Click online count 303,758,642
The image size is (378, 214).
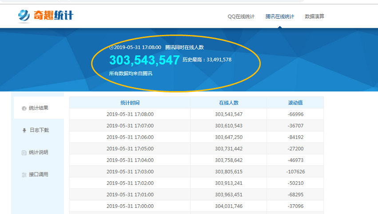[229, 160]
